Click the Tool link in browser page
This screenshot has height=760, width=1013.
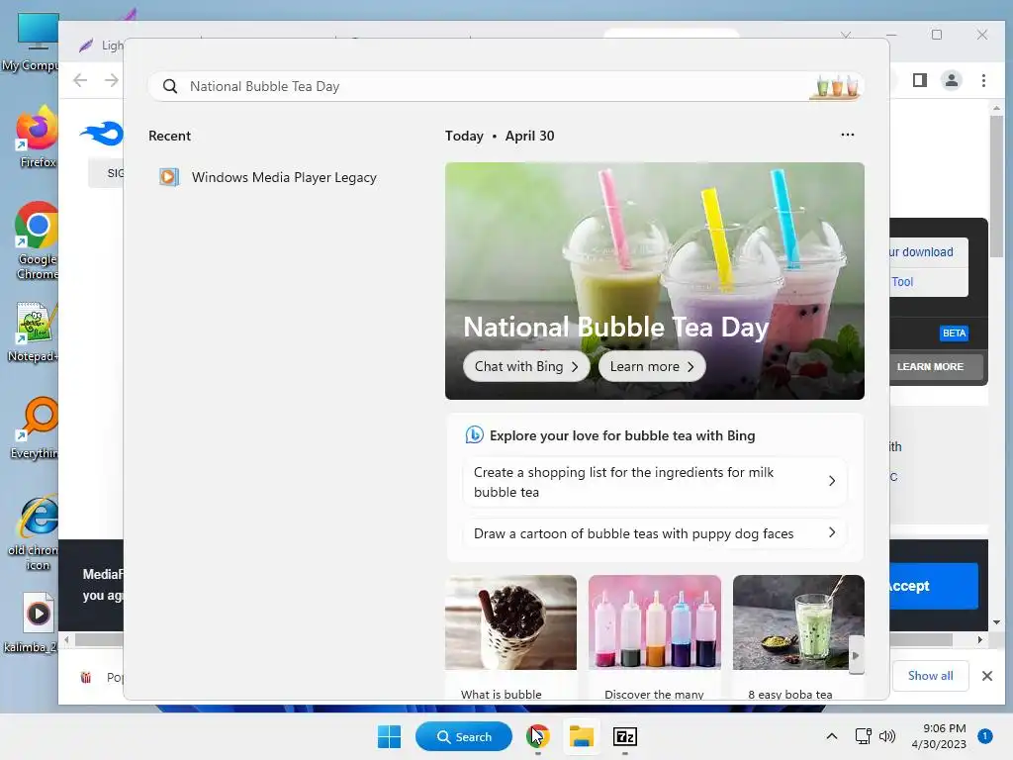[902, 282]
